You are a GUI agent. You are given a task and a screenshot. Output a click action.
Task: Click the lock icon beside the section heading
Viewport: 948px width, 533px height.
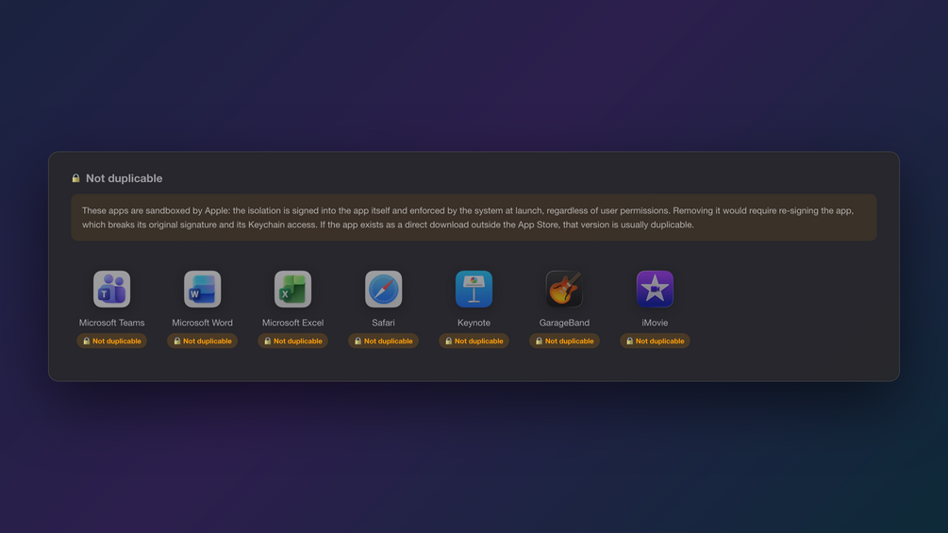tap(75, 178)
